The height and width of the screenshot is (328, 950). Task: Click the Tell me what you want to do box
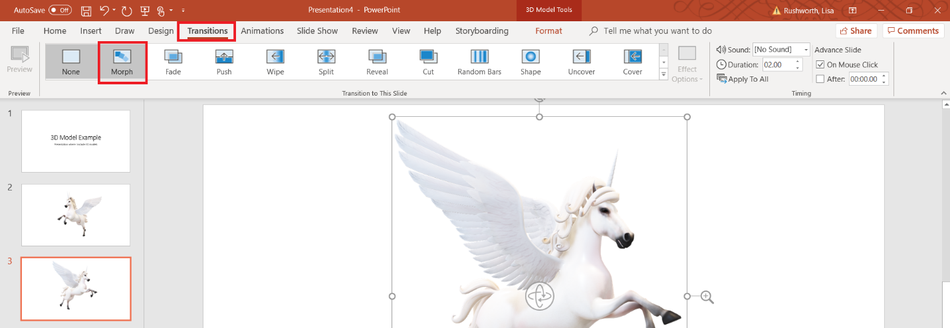pyautogui.click(x=650, y=31)
